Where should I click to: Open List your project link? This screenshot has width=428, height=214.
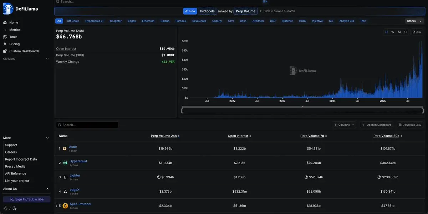point(17,181)
